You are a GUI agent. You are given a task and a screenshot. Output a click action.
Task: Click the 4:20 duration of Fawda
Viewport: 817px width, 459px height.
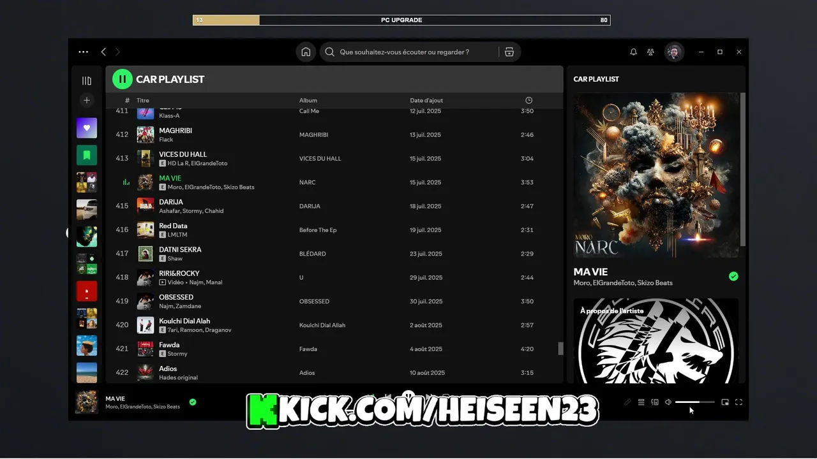(x=527, y=349)
